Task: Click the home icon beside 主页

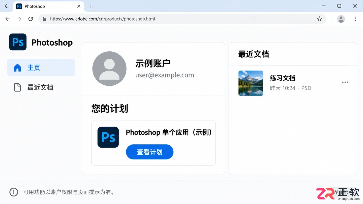Action: point(17,67)
